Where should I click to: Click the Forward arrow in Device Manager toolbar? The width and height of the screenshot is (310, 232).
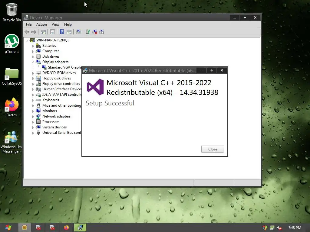[34, 32]
